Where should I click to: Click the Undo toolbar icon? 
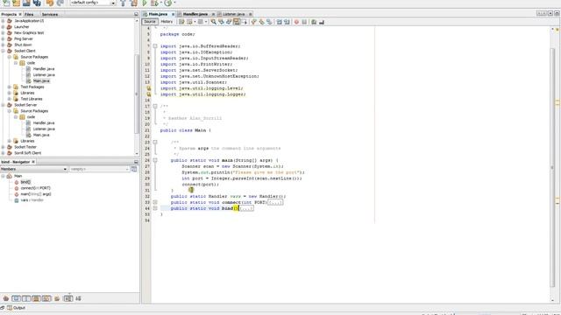(50, 3)
